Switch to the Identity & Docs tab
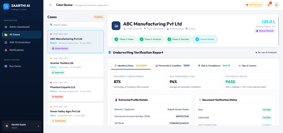This screenshot has width=283, height=133. point(131,66)
